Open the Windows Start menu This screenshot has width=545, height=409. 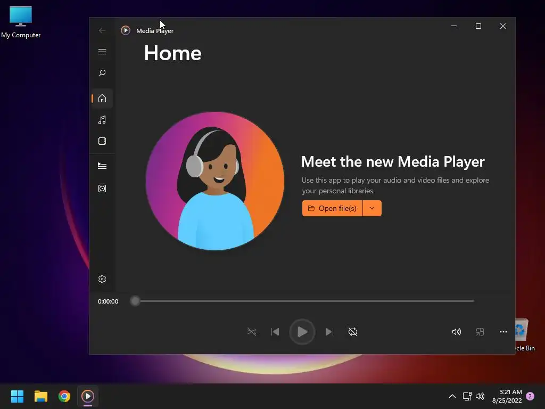pyautogui.click(x=17, y=396)
